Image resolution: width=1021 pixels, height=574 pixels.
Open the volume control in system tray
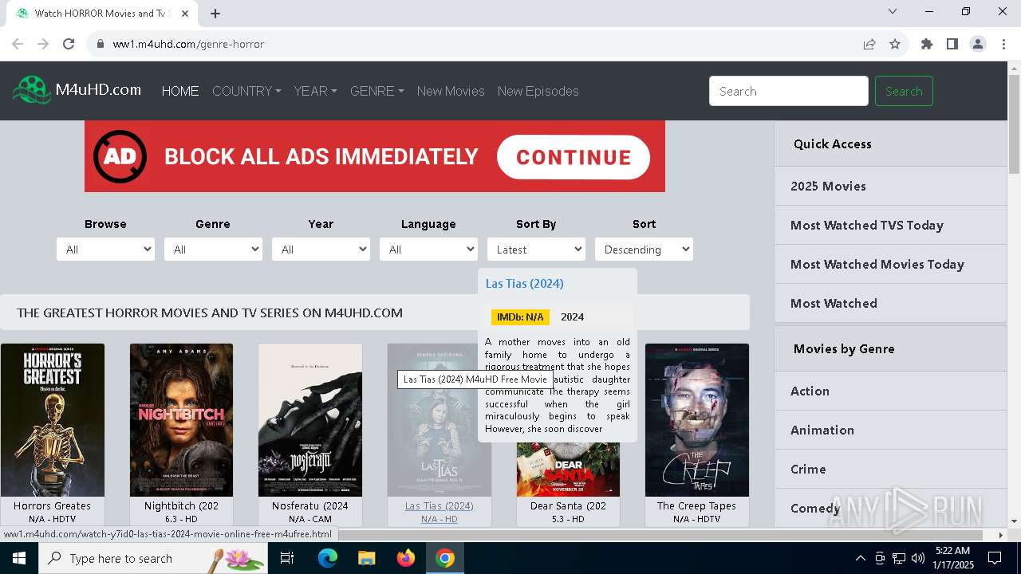tap(918, 558)
